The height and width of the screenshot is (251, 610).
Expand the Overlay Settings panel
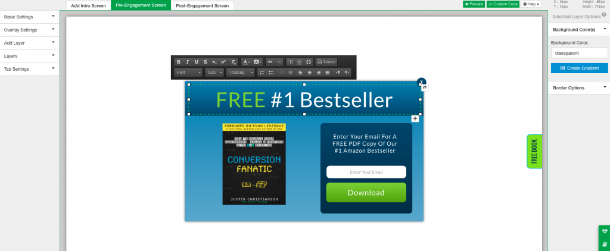click(30, 30)
